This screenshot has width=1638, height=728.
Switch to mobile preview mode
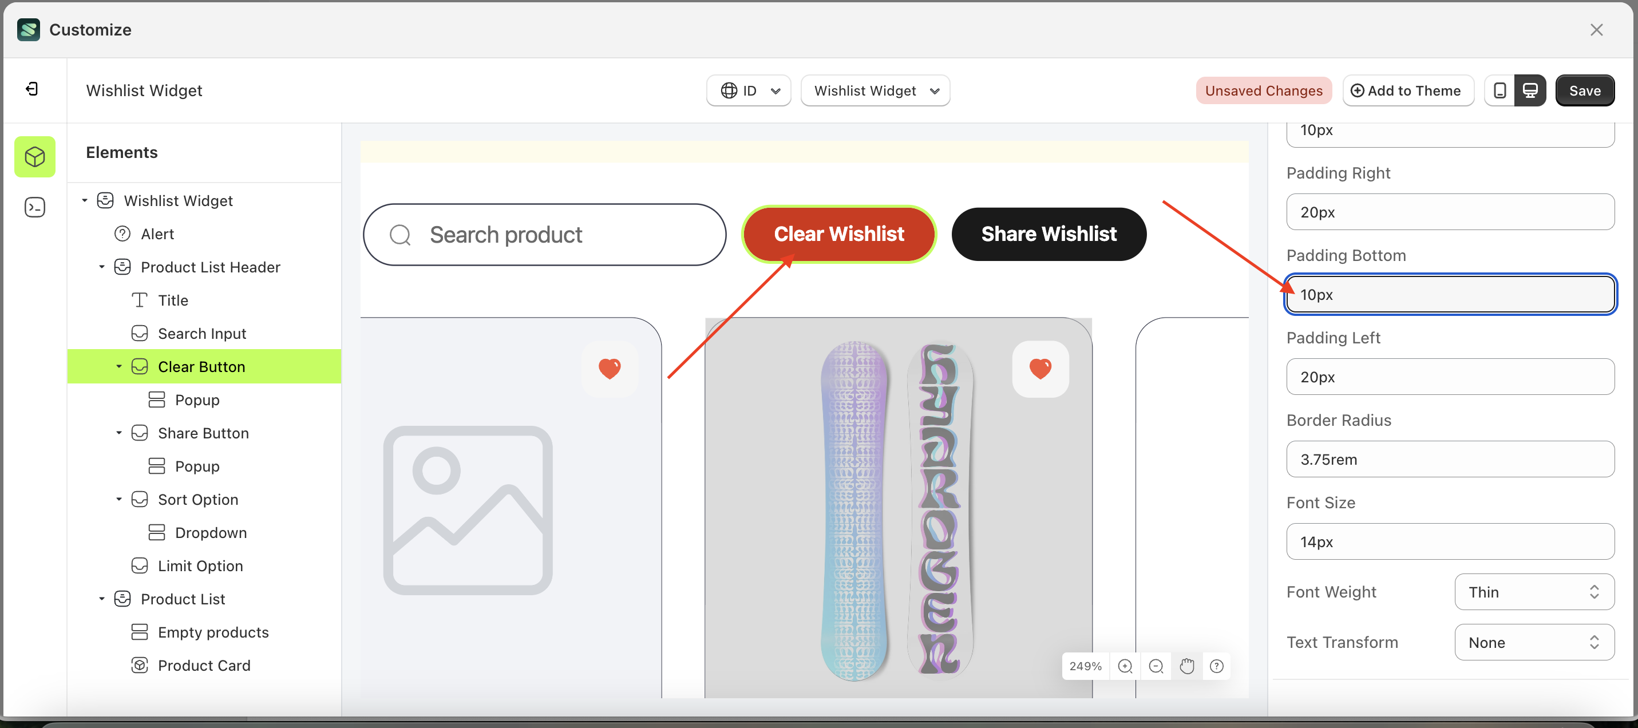pyautogui.click(x=1500, y=90)
